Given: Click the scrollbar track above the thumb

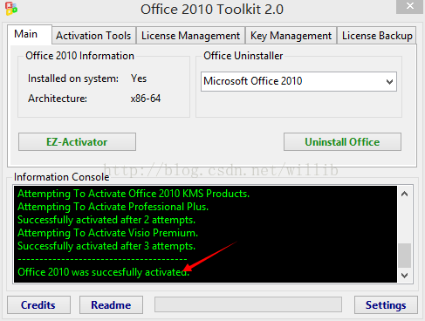Looking at the screenshot, I should pos(404,222).
